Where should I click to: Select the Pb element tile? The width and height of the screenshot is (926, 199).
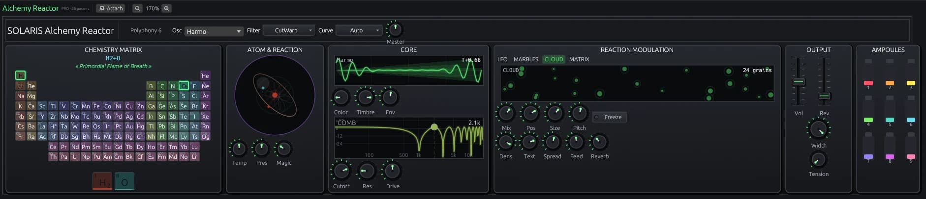point(162,126)
